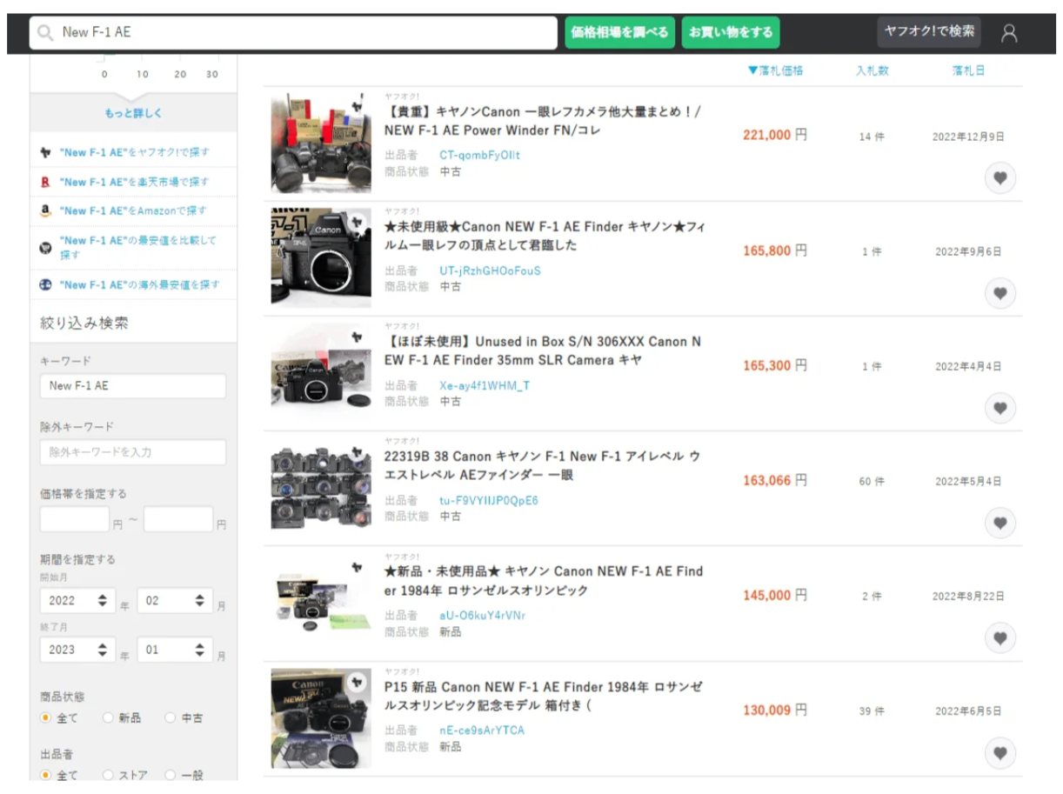Image resolution: width=1063 pixels, height=794 pixels.
Task: Sort by 落札日 column header
Action: 968,70
